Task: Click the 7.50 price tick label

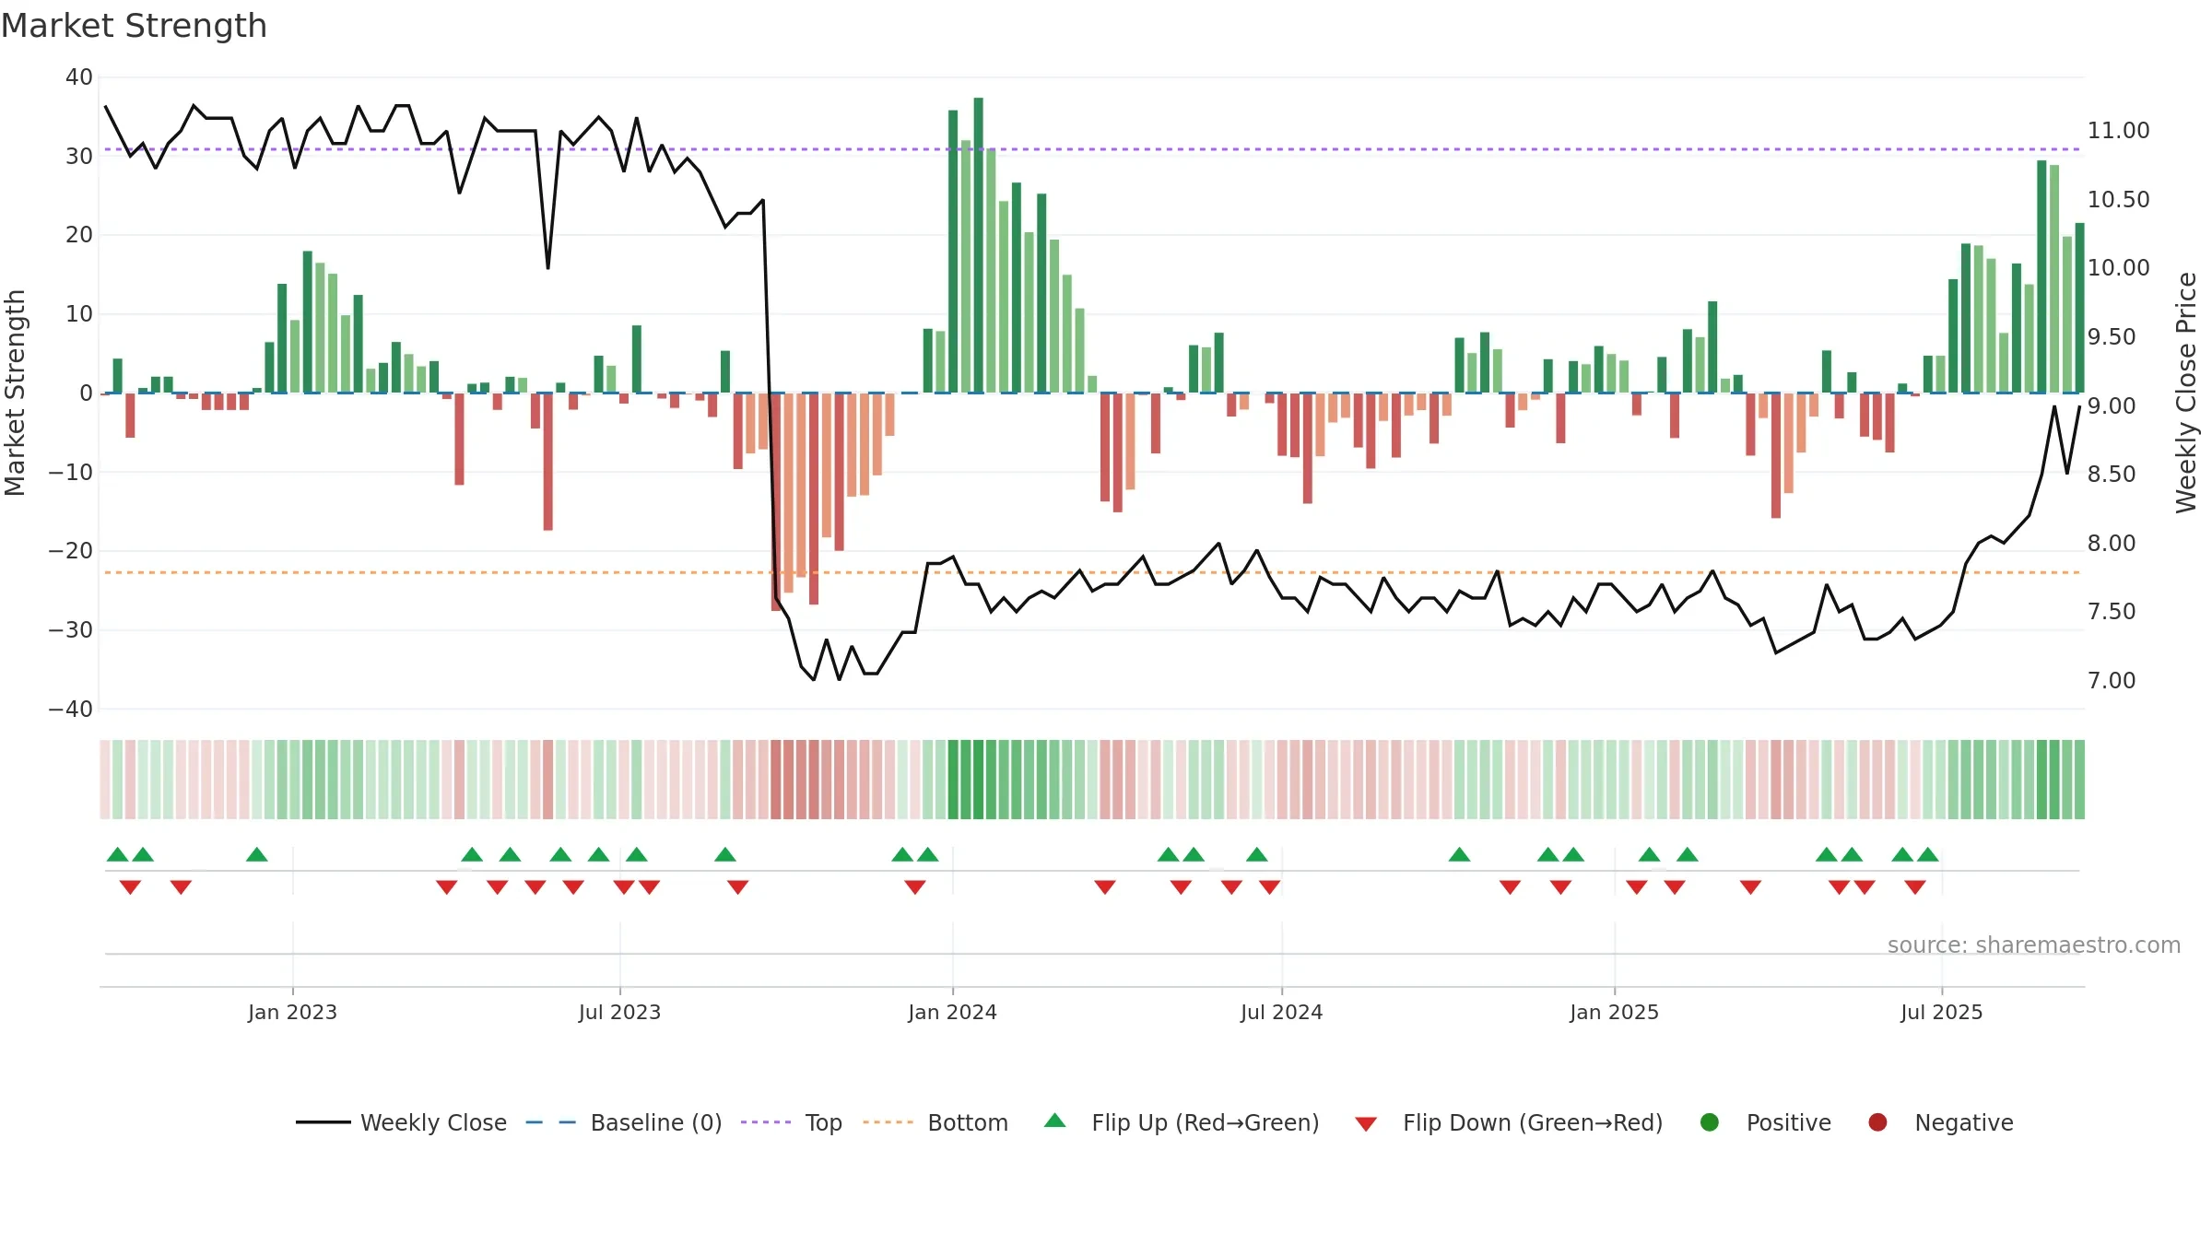Action: (2112, 612)
